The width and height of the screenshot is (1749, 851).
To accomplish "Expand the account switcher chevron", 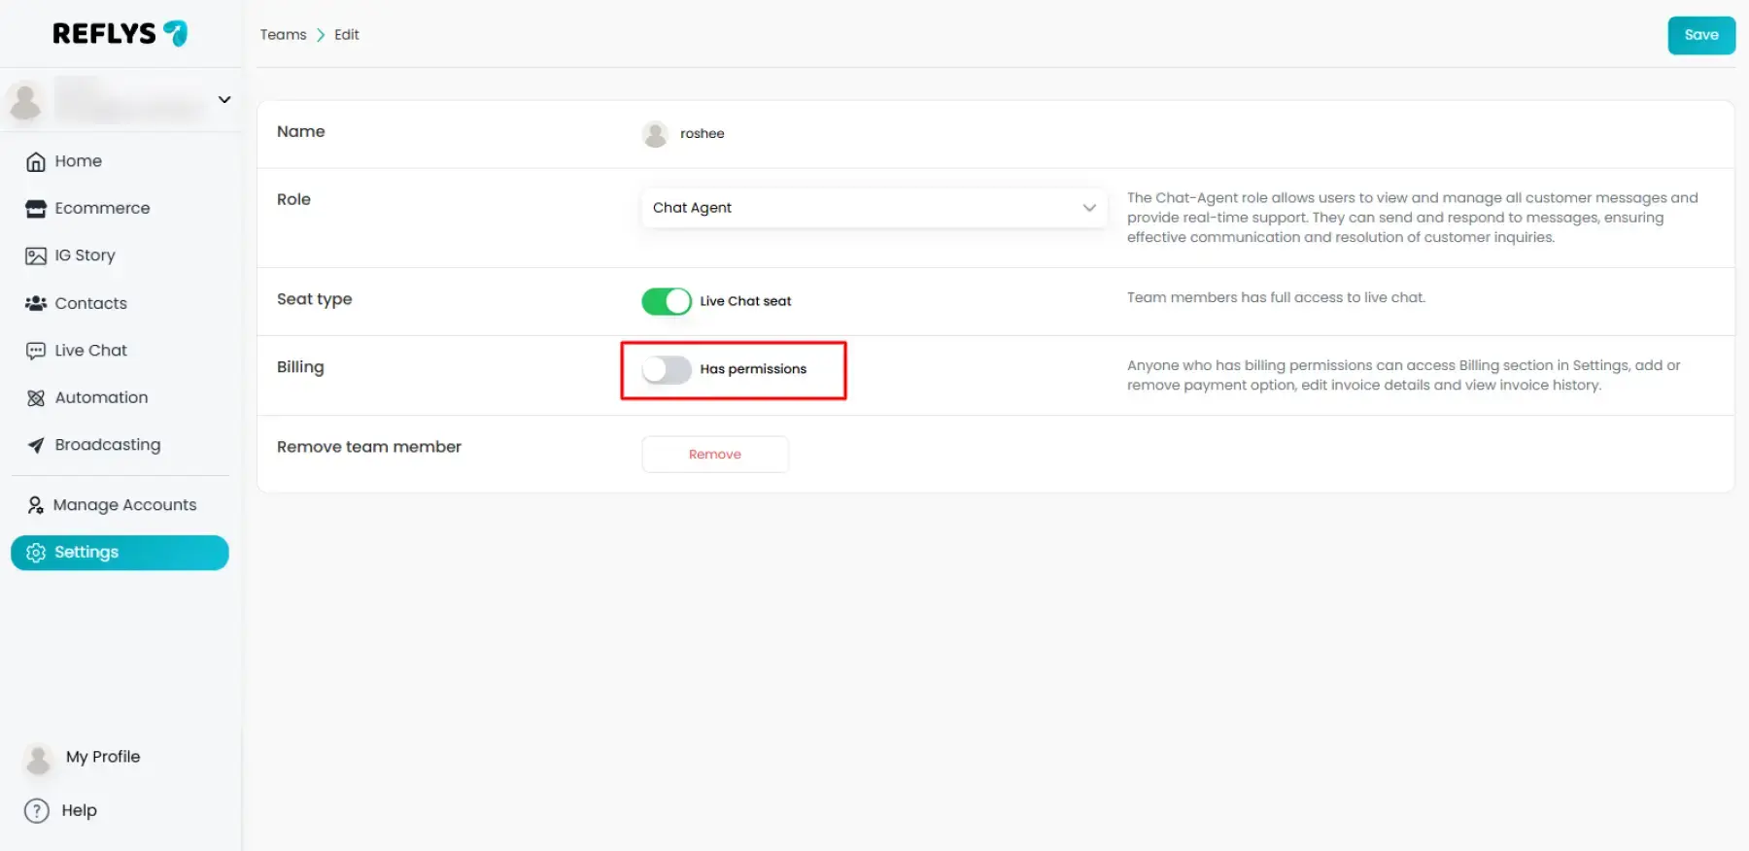I will [224, 100].
